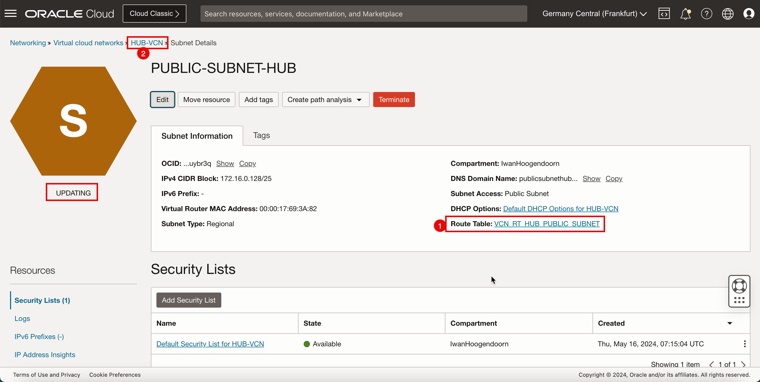This screenshot has height=382, width=760.
Task: Click the Cloud Shell terminal icon
Action: [664, 14]
